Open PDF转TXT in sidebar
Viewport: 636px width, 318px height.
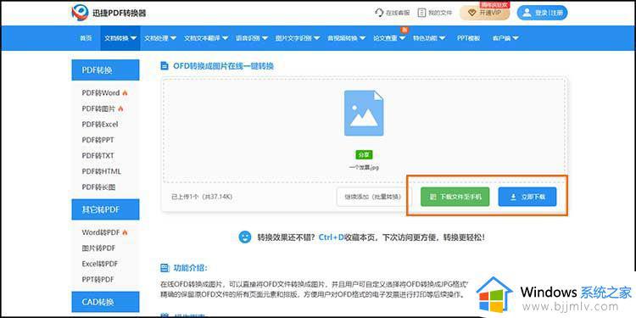click(98, 156)
